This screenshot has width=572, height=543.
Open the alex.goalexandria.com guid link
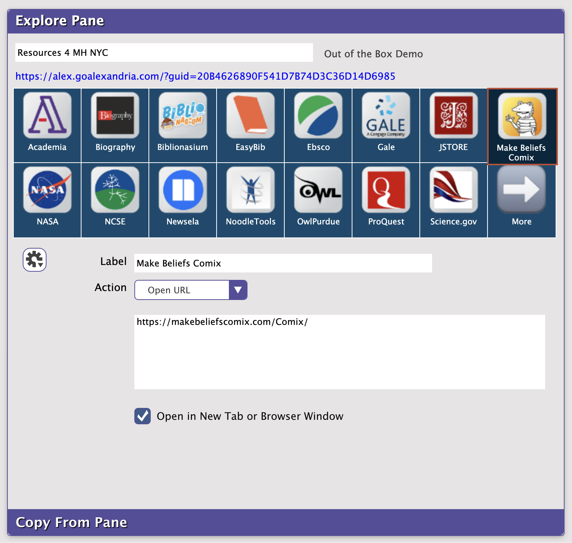tap(205, 76)
